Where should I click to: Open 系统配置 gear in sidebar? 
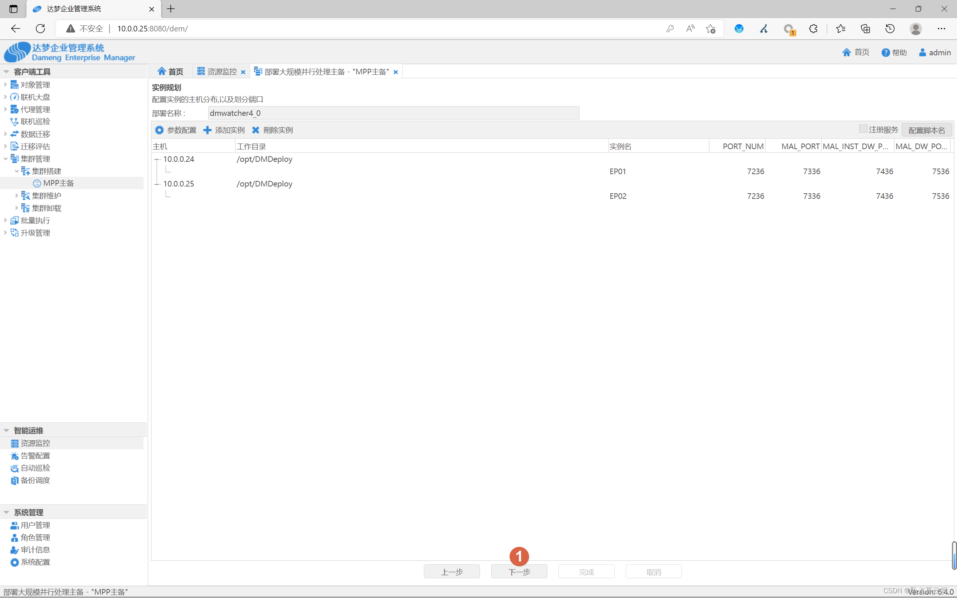click(x=14, y=562)
